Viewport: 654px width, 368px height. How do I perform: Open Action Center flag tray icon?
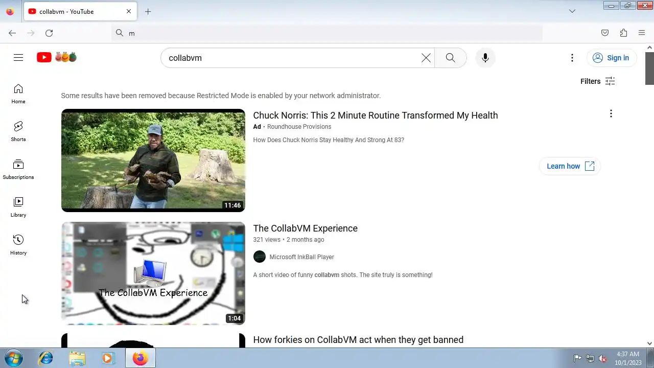(x=577, y=358)
